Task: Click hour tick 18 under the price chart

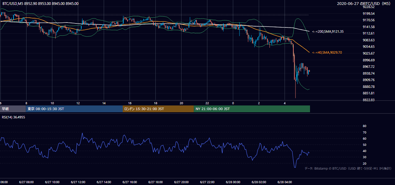Action: (x=156, y=103)
